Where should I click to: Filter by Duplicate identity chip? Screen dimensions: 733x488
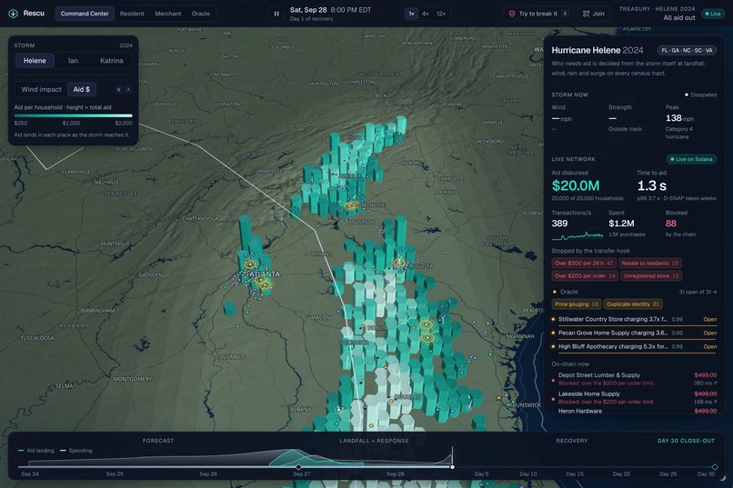[x=632, y=304]
